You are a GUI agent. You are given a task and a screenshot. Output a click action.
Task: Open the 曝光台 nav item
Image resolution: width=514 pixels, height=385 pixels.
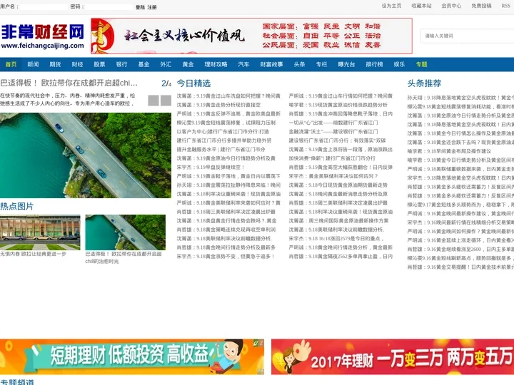[346, 64]
